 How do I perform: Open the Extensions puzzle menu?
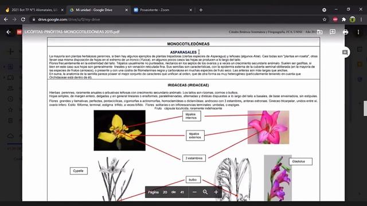(x=343, y=19)
